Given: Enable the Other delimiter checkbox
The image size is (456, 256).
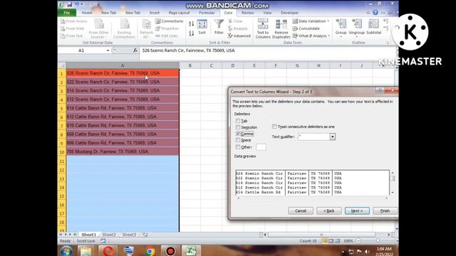Looking at the screenshot, I should [238, 147].
